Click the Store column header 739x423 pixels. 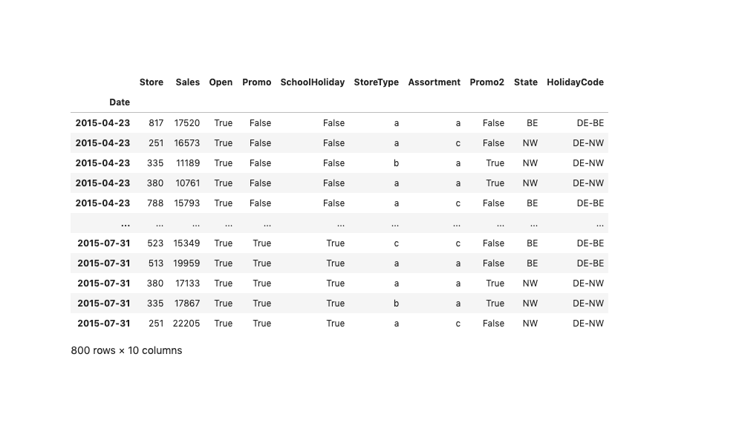151,82
